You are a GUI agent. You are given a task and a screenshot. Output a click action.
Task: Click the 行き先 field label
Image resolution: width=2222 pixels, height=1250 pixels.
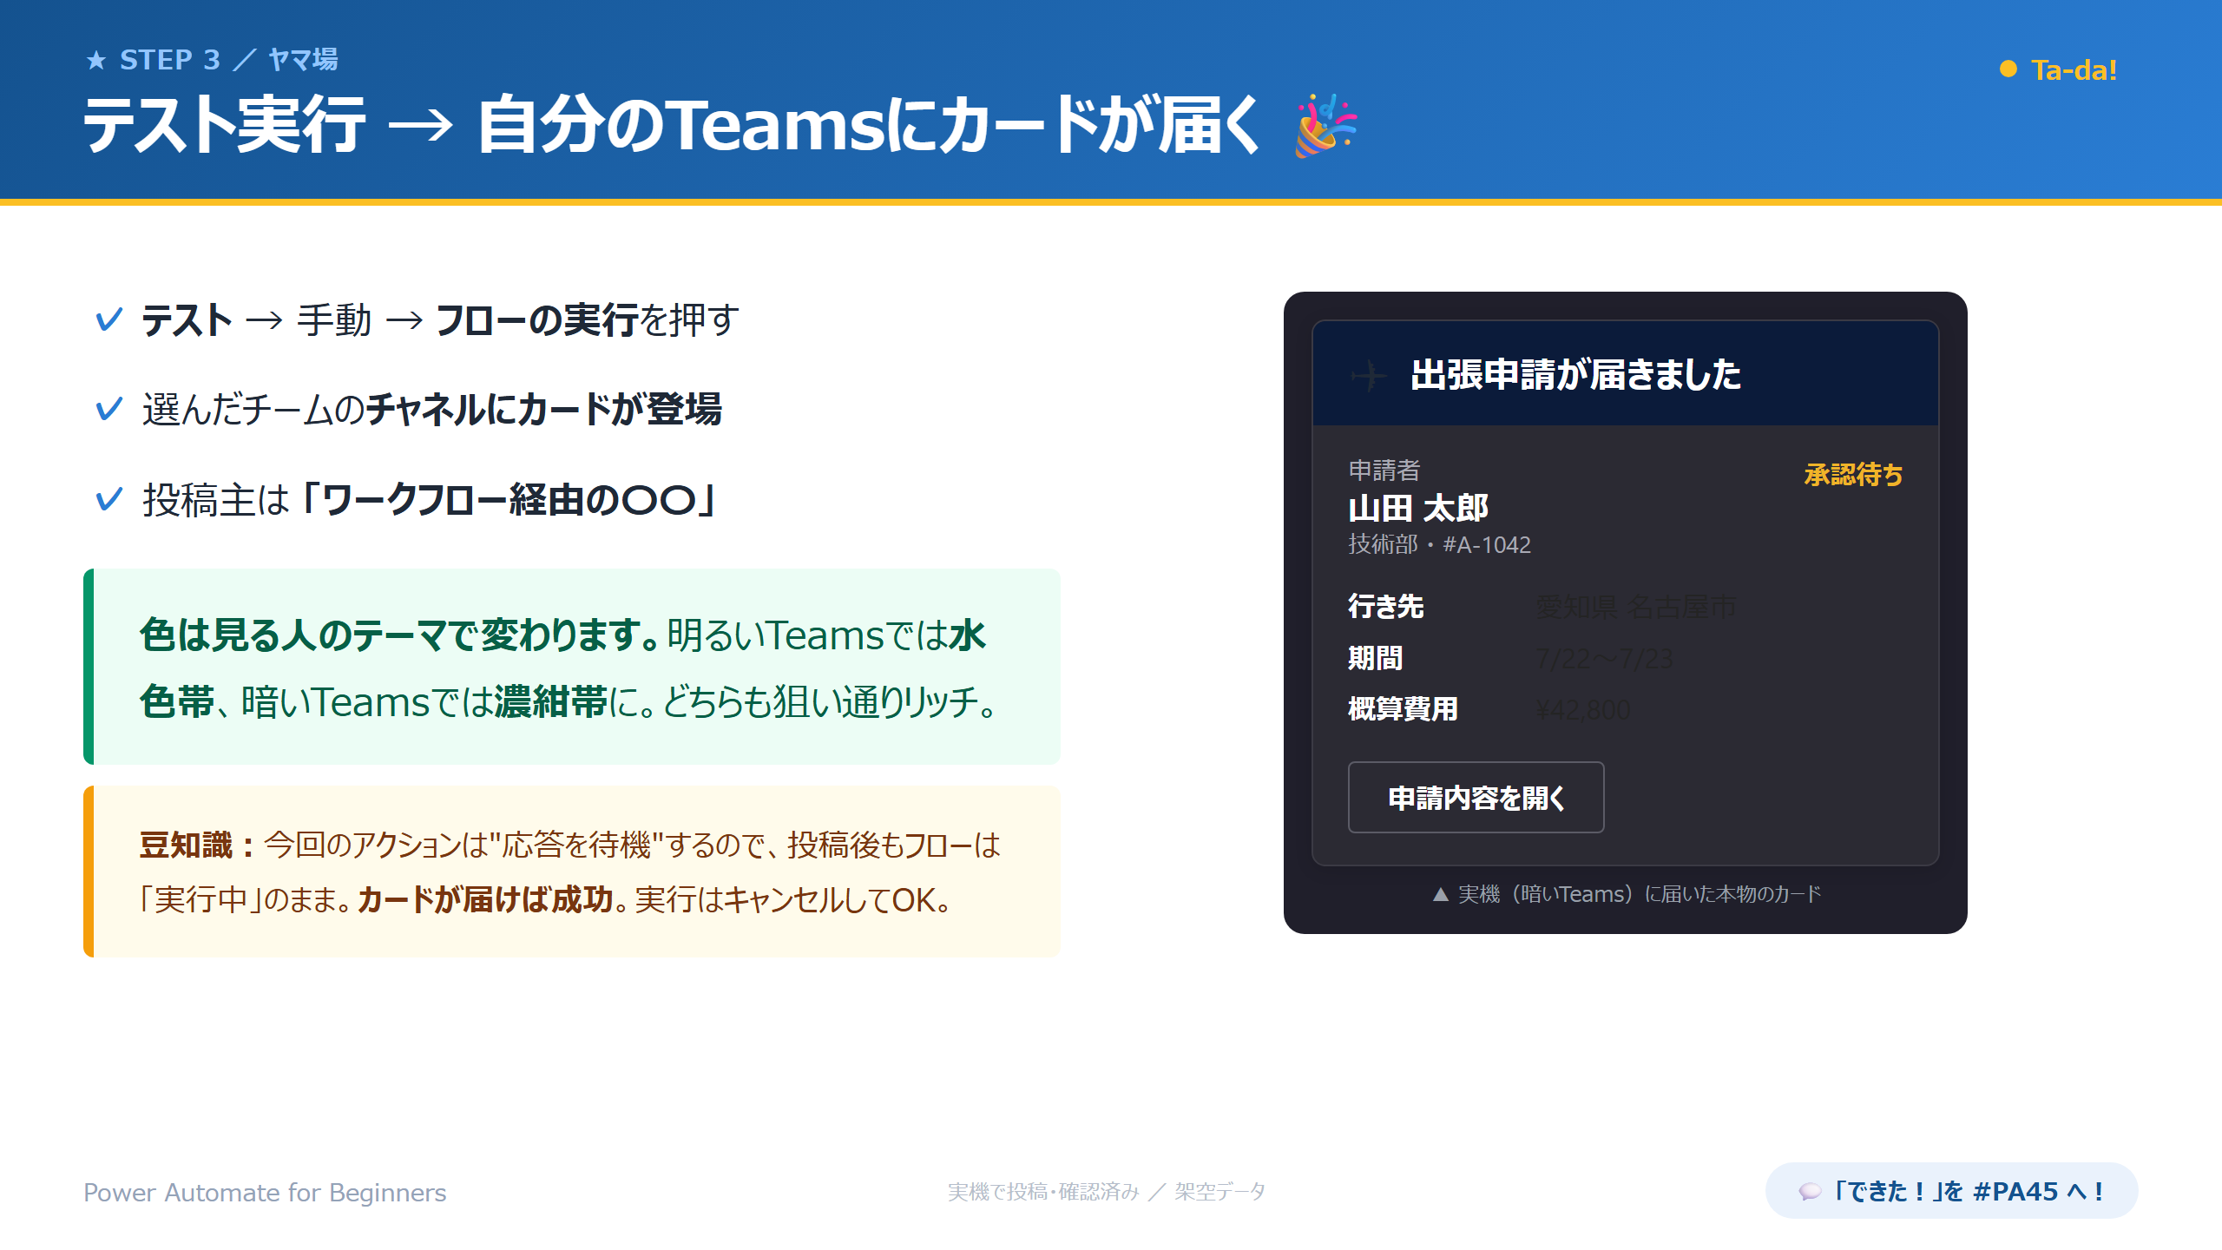[x=1386, y=606]
